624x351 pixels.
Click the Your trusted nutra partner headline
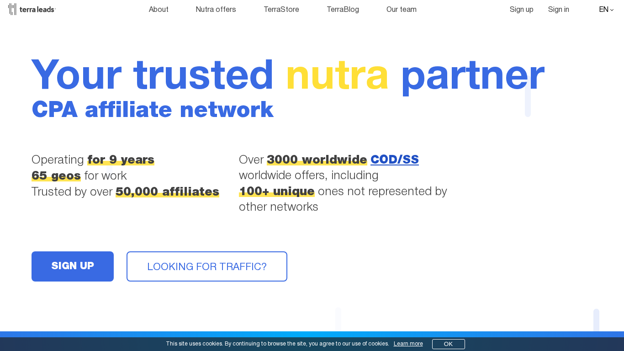(288, 74)
